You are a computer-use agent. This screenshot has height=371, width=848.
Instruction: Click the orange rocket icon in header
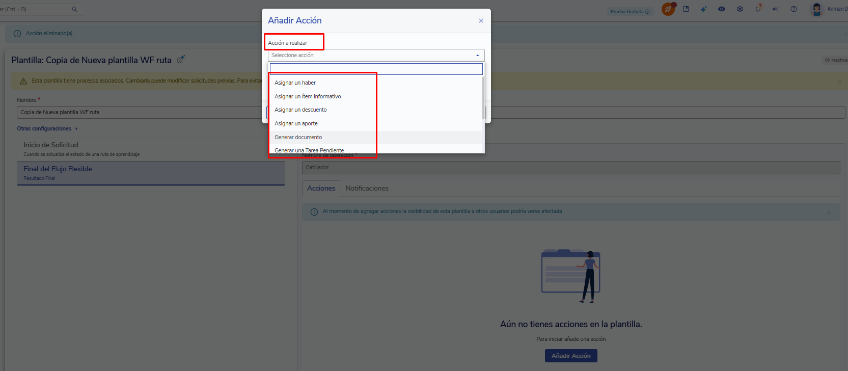(668, 9)
